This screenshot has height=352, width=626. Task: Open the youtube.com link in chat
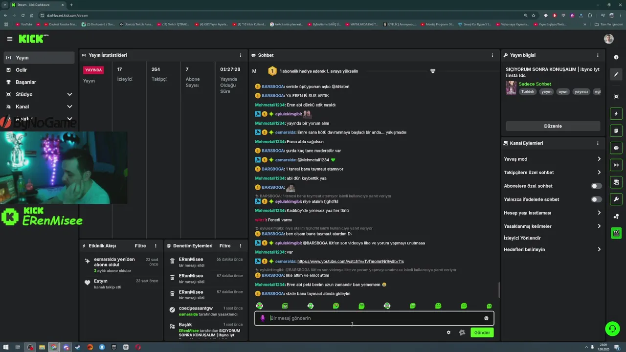[350, 262]
